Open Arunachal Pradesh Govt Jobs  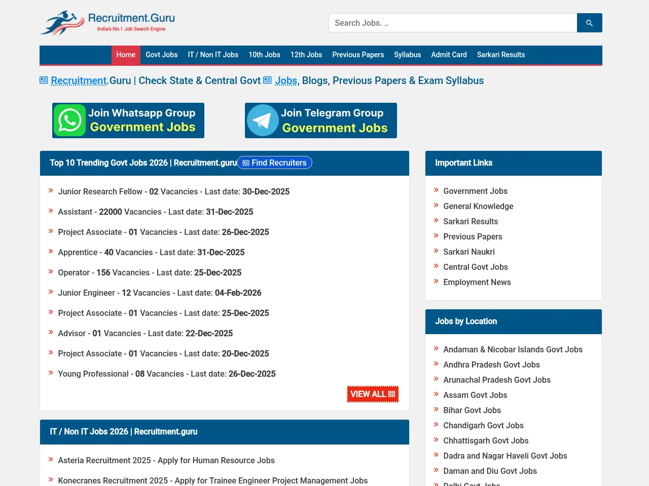click(x=497, y=380)
